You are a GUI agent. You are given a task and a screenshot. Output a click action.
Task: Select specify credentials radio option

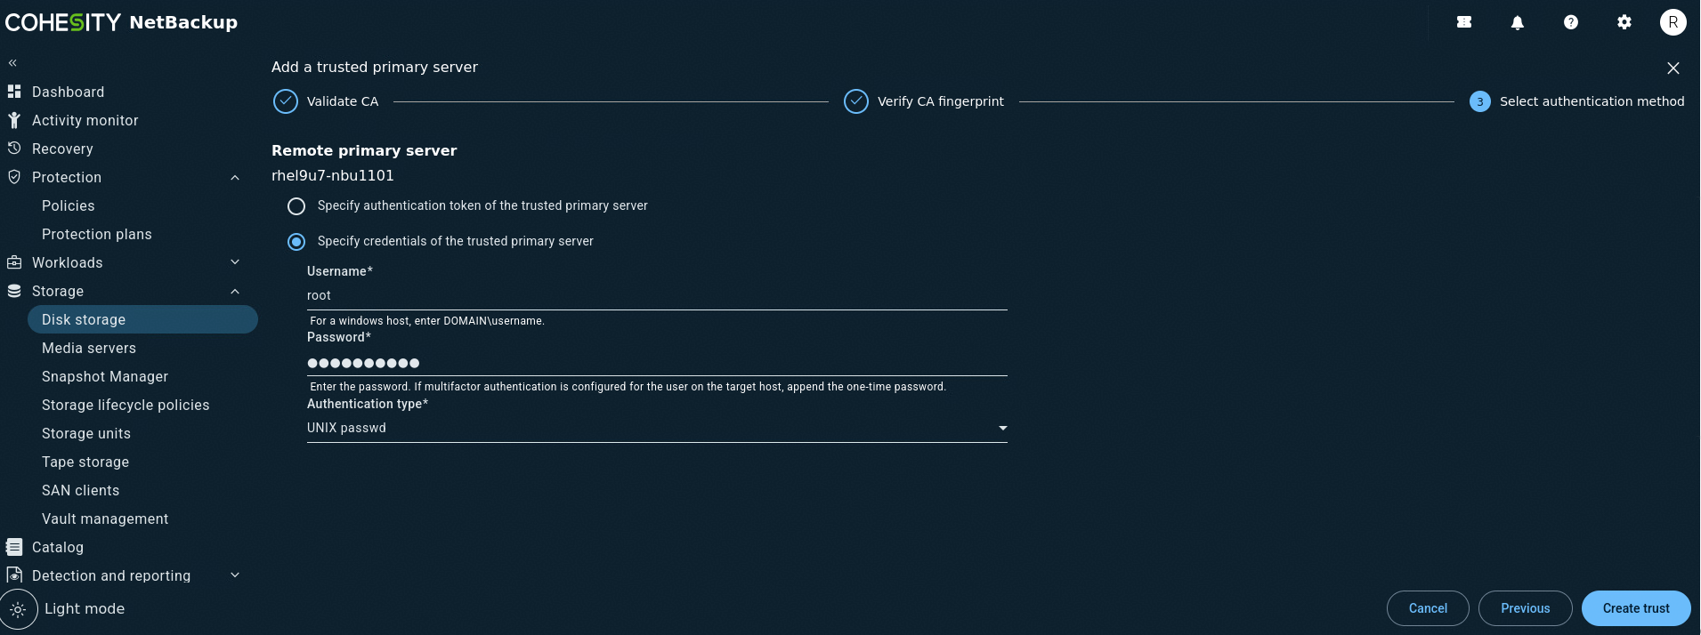(x=296, y=242)
